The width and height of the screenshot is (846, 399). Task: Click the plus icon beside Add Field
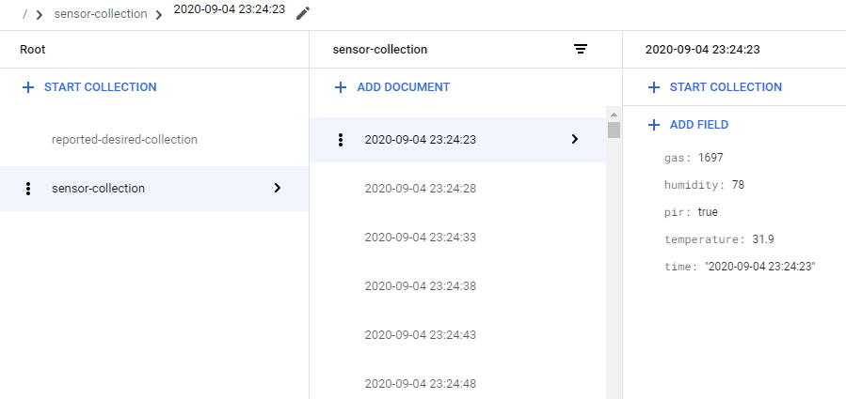tap(654, 125)
